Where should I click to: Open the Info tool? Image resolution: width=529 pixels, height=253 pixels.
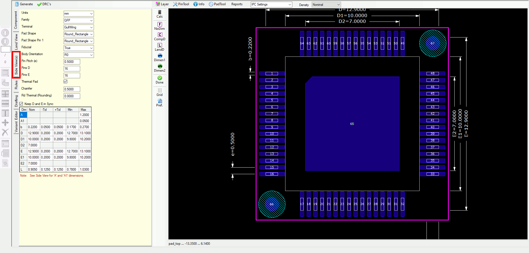pos(199,4)
